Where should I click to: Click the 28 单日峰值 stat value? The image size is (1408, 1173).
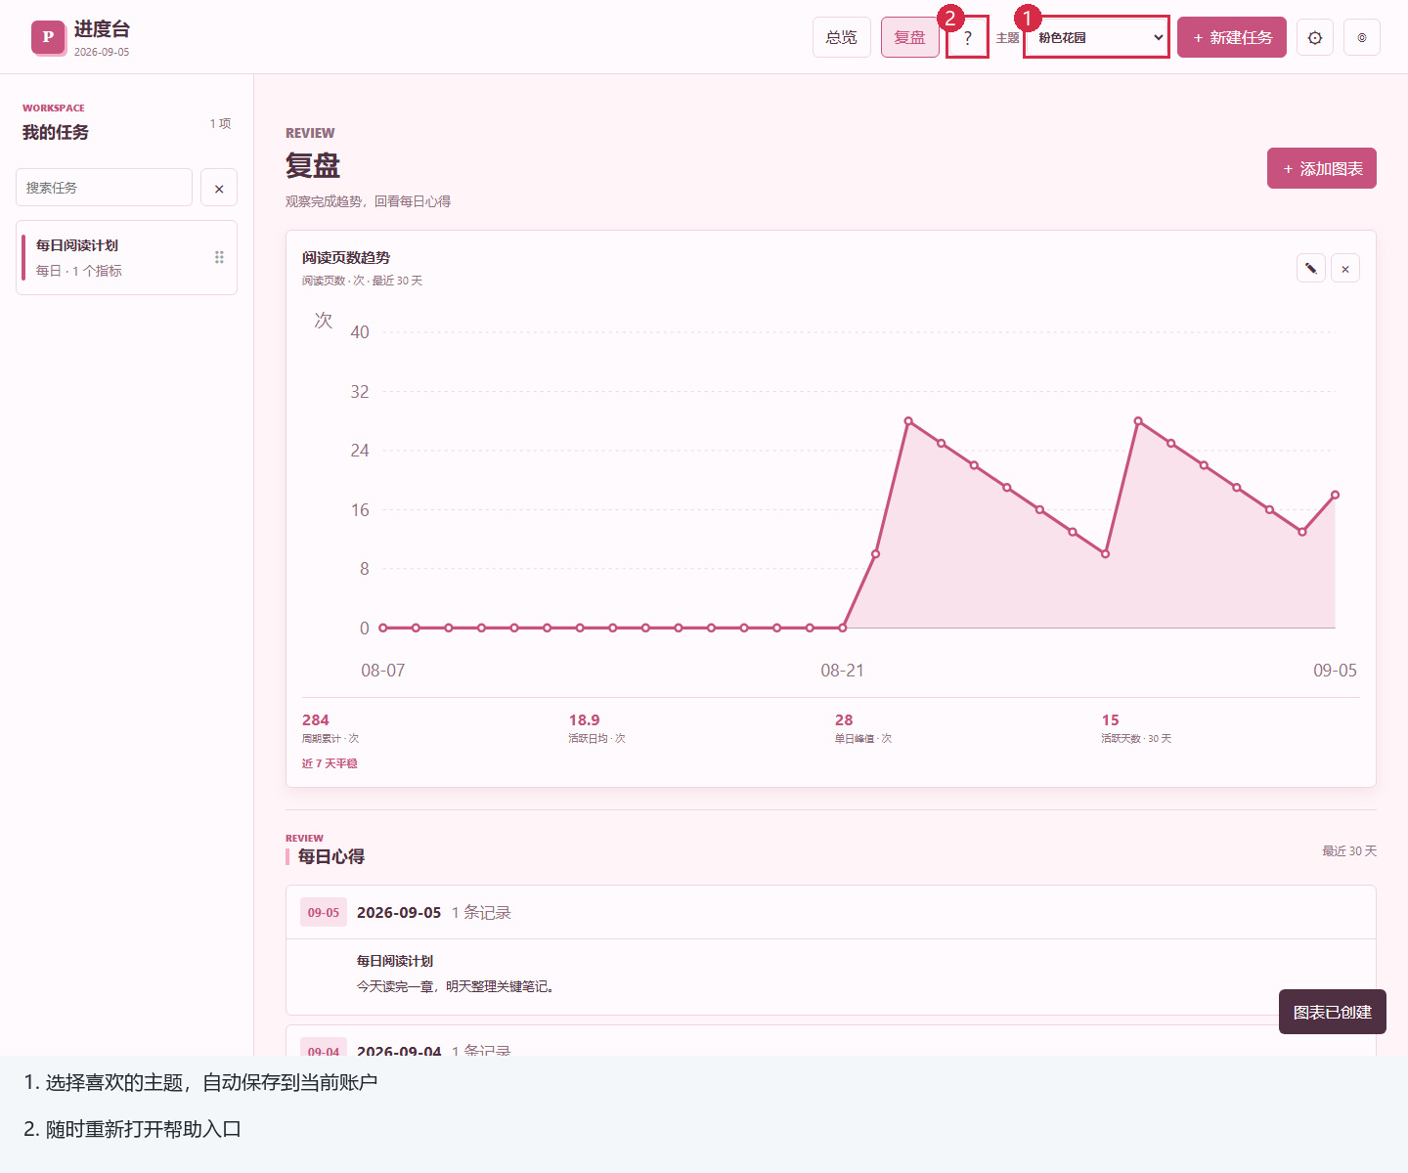[844, 719]
